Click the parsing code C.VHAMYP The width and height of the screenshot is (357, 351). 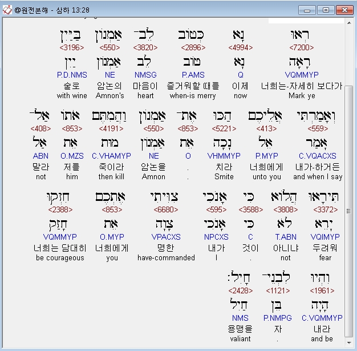click(111, 156)
